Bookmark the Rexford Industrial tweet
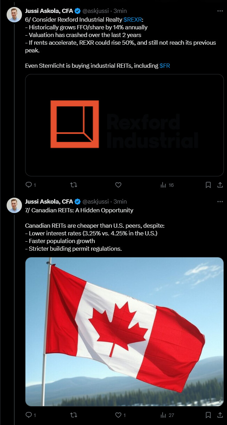The image size is (227, 425). [x=208, y=185]
